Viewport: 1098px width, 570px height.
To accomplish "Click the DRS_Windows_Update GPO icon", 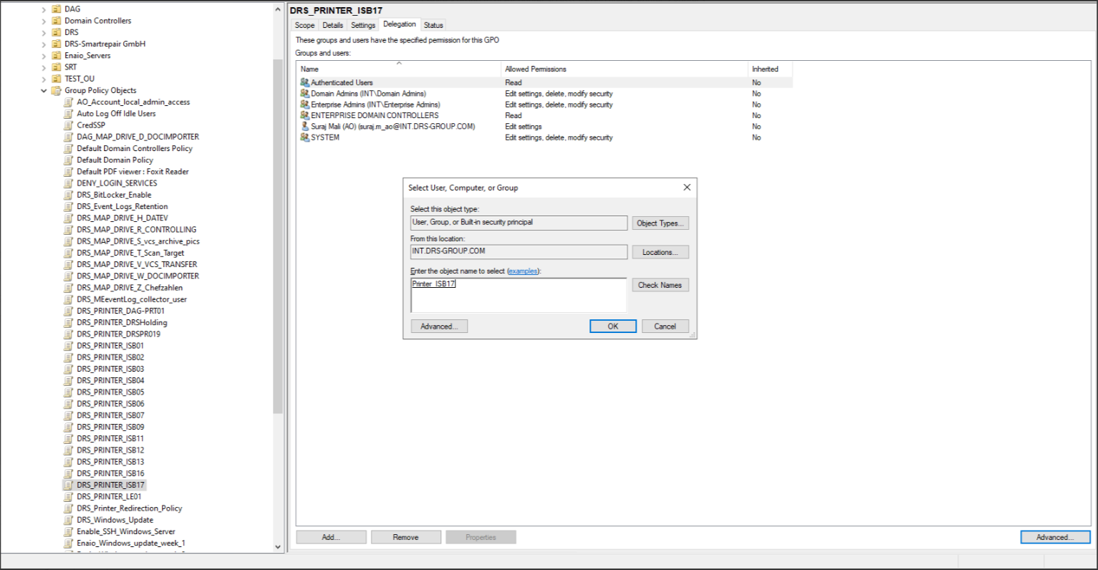I will pyautogui.click(x=69, y=520).
